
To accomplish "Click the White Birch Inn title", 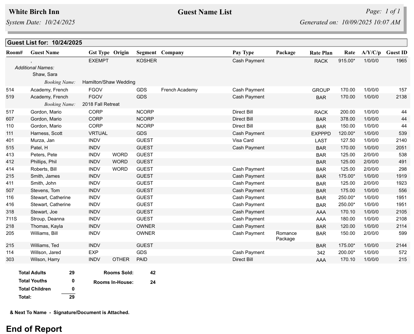I will pos(34,12).
